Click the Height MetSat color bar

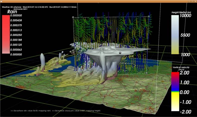175,35
